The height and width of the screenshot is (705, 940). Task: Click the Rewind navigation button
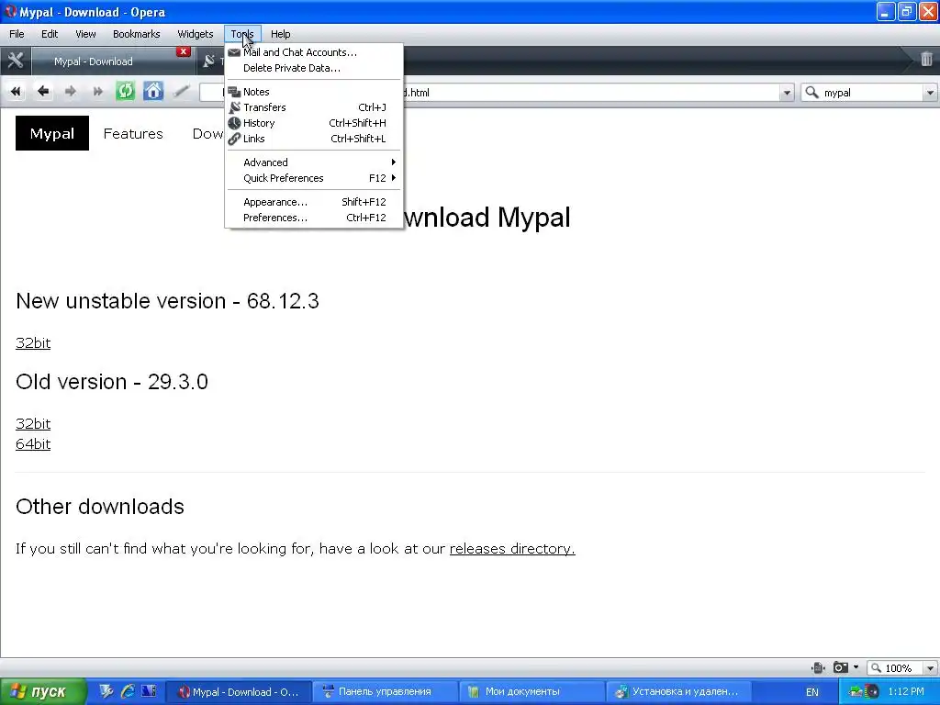16,92
